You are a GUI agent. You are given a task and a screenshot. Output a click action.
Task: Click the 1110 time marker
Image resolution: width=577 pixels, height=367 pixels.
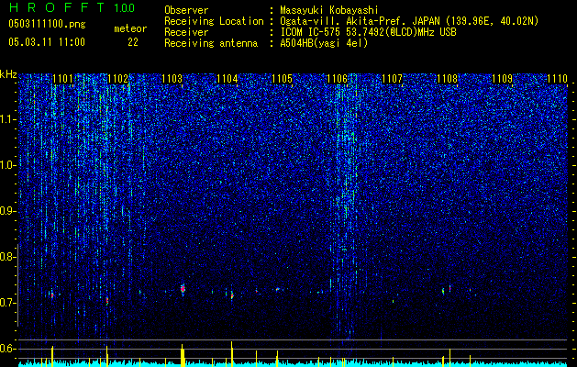tap(557, 79)
